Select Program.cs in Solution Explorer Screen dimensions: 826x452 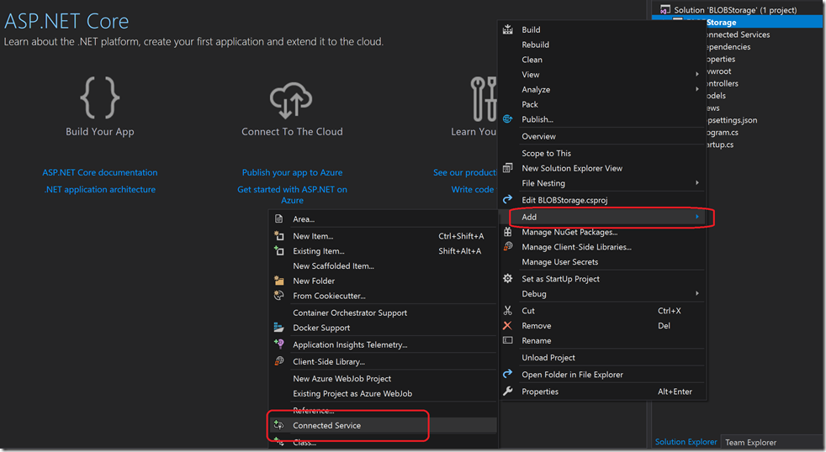(723, 132)
